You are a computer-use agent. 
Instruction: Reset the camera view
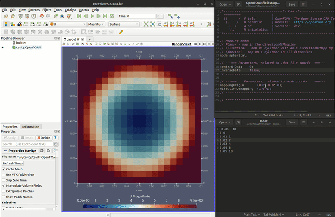pos(146,24)
